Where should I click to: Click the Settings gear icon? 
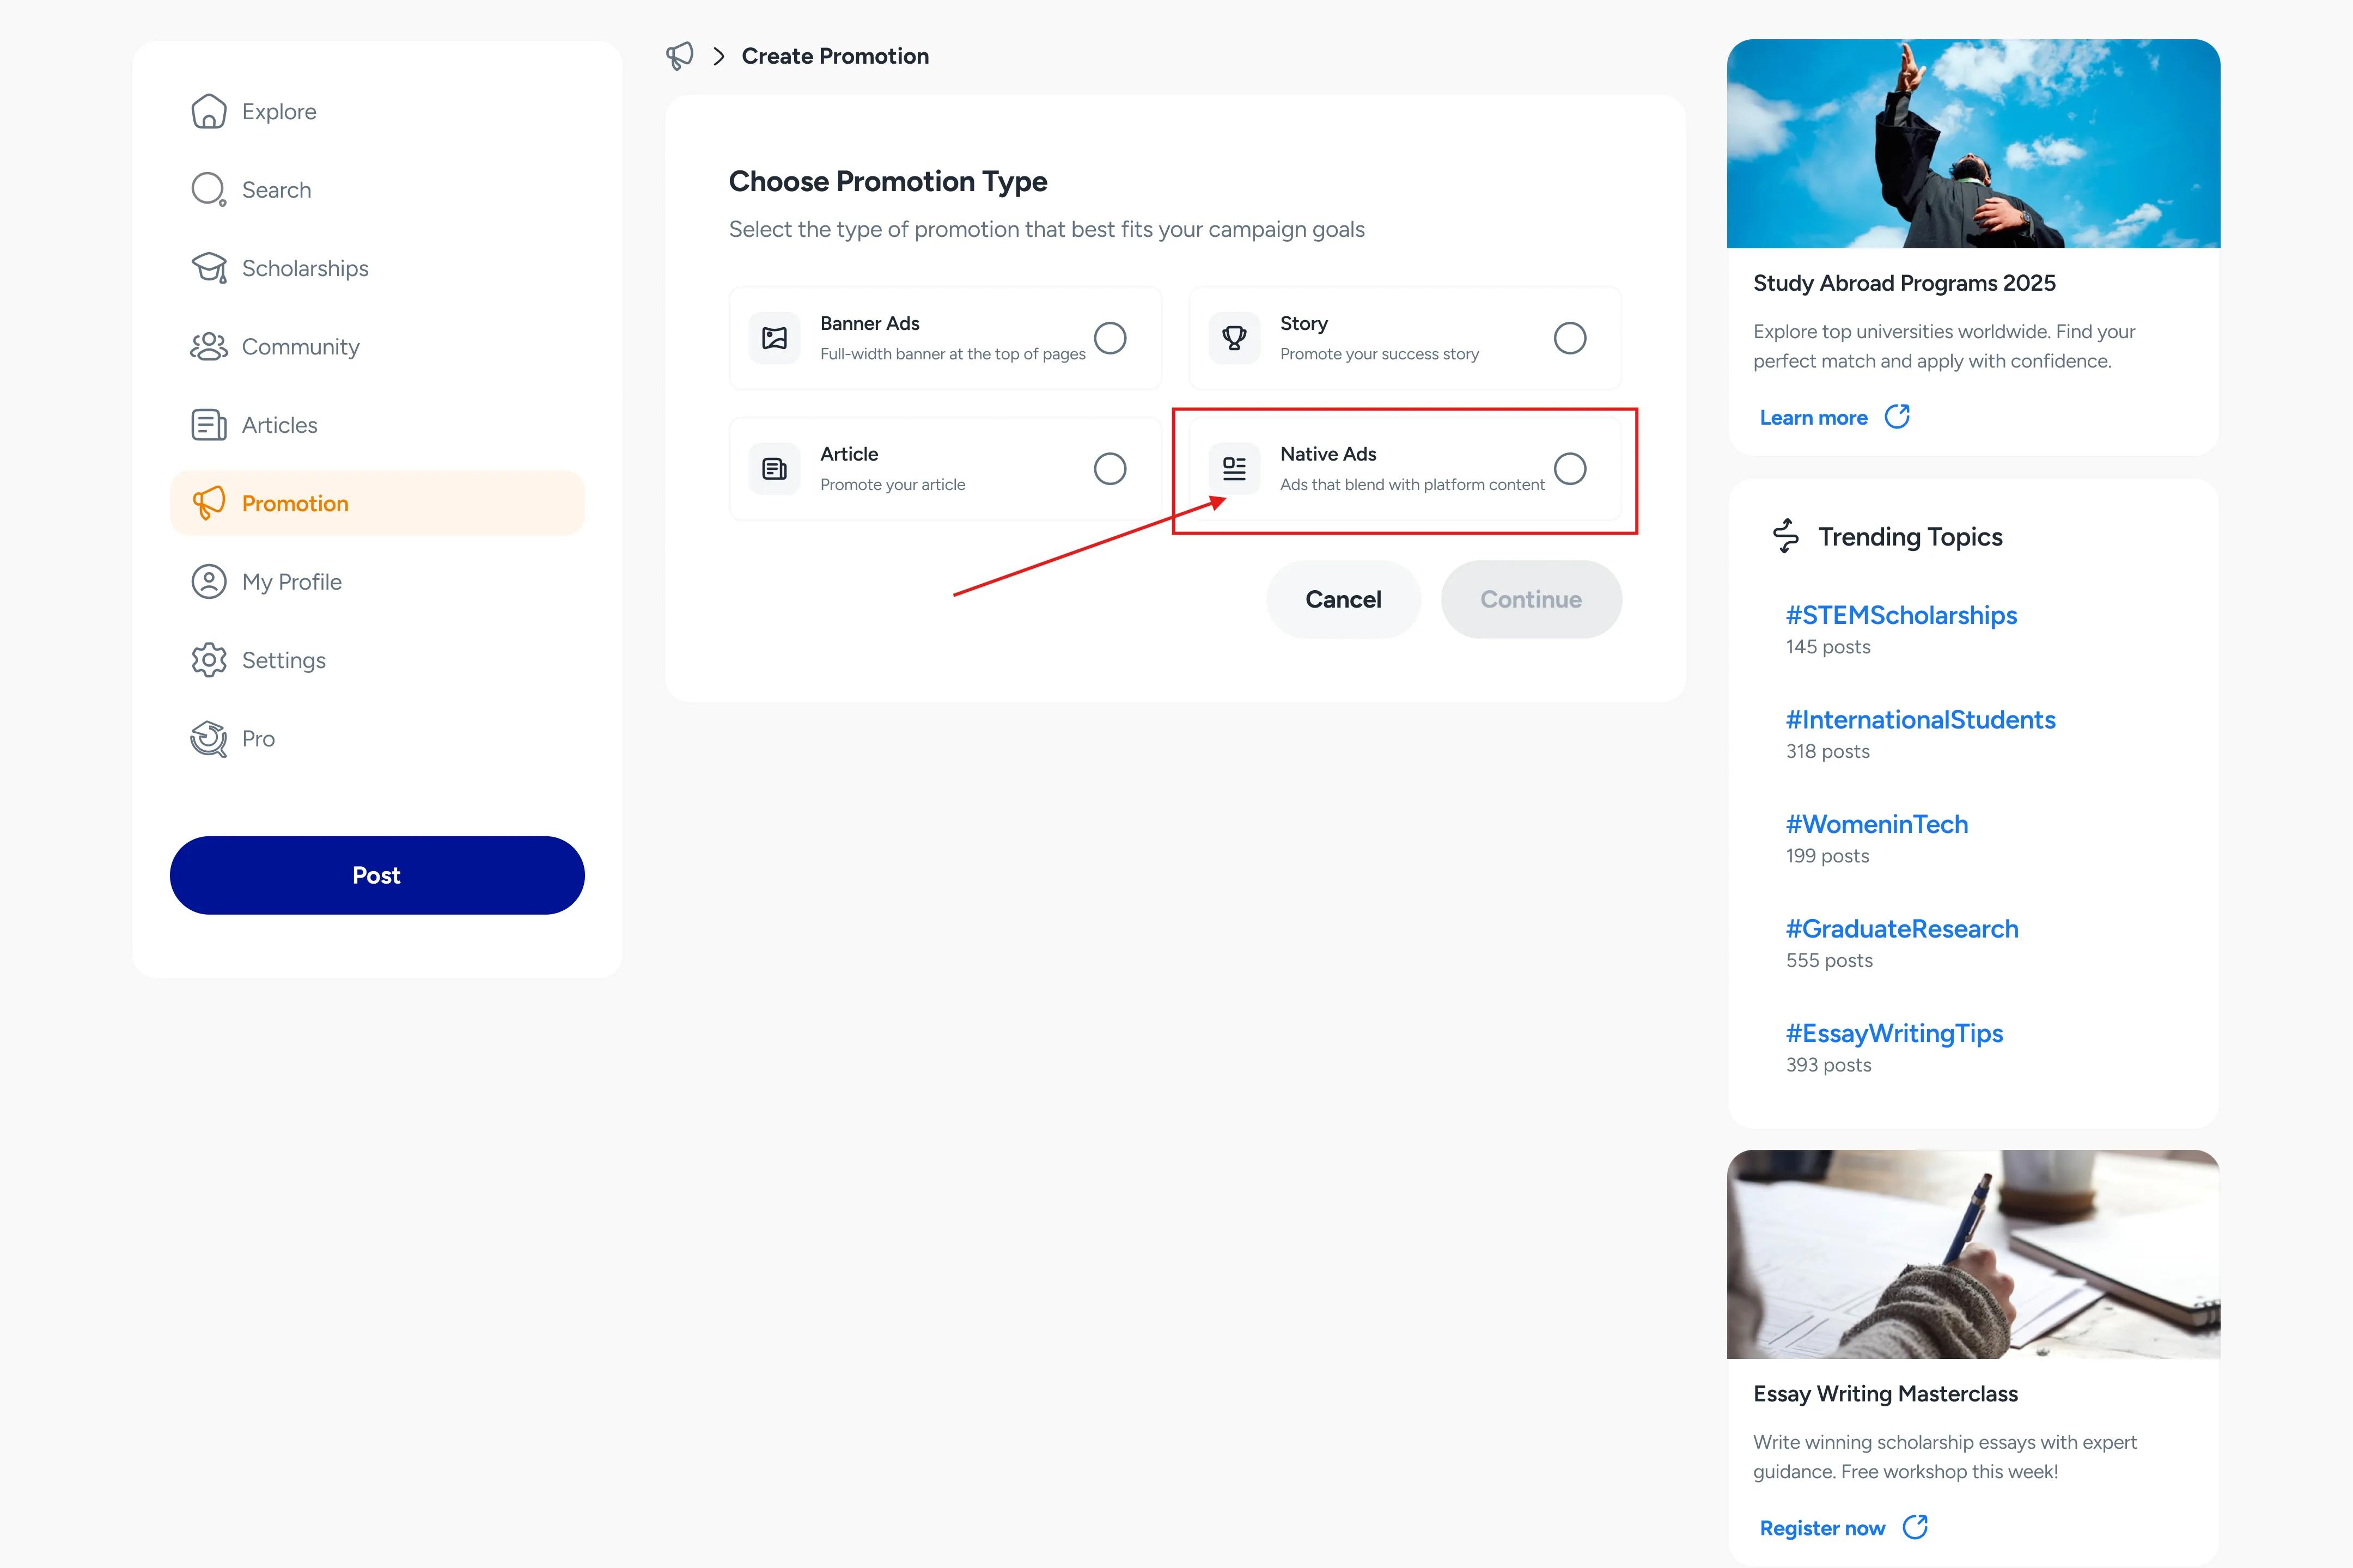tap(208, 660)
